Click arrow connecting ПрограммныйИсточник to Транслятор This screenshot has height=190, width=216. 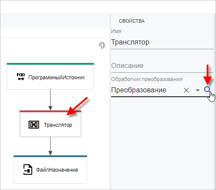pos(50,100)
